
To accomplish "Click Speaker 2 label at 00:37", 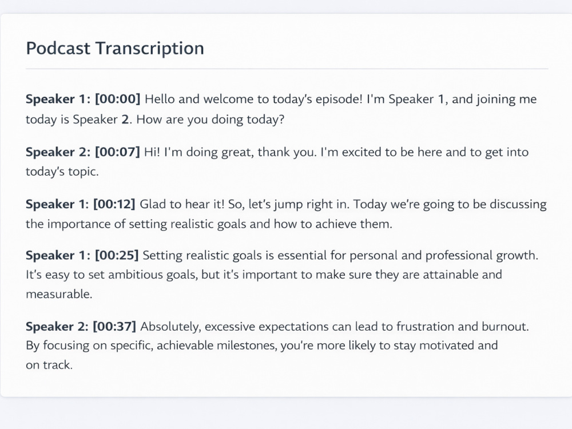I will click(x=57, y=326).
